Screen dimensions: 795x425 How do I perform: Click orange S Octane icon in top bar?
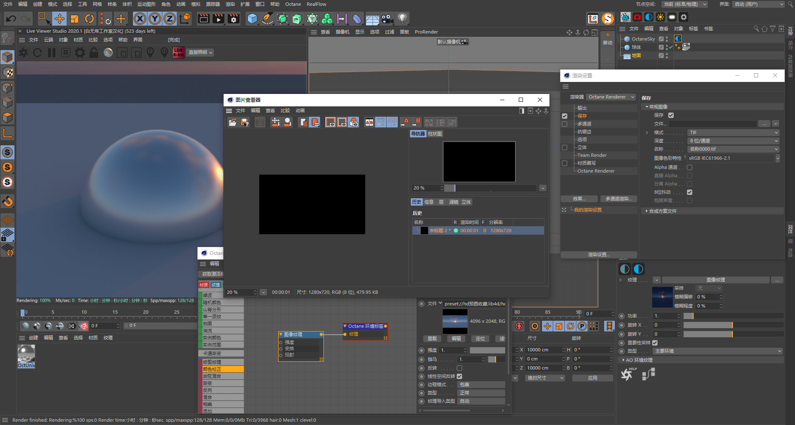pyautogui.click(x=607, y=19)
